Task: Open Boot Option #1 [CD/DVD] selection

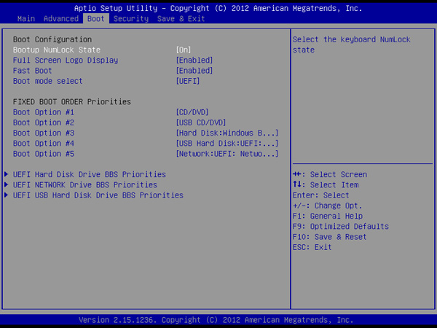Action: pos(192,112)
